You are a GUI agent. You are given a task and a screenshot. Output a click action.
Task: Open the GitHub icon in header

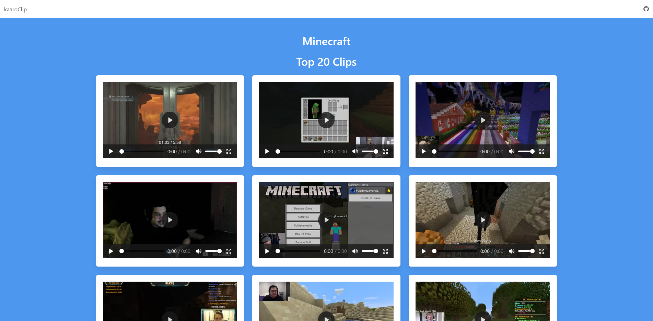tap(646, 9)
